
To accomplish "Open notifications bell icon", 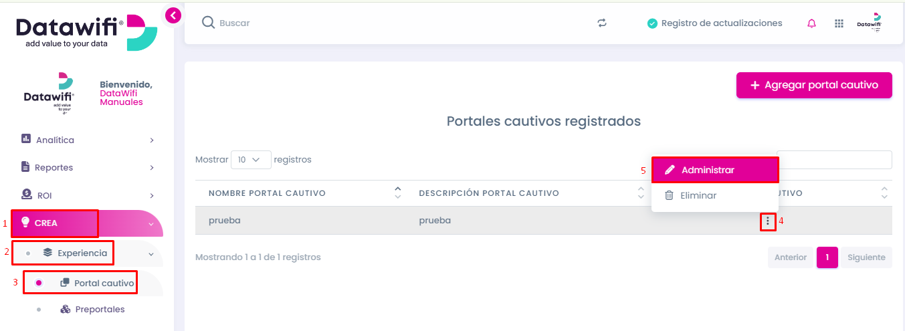I will (811, 23).
